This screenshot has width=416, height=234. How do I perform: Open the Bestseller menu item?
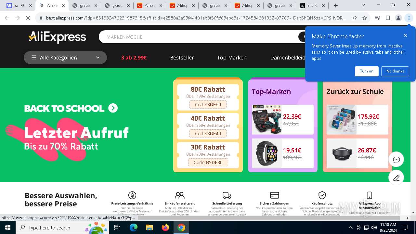182,58
